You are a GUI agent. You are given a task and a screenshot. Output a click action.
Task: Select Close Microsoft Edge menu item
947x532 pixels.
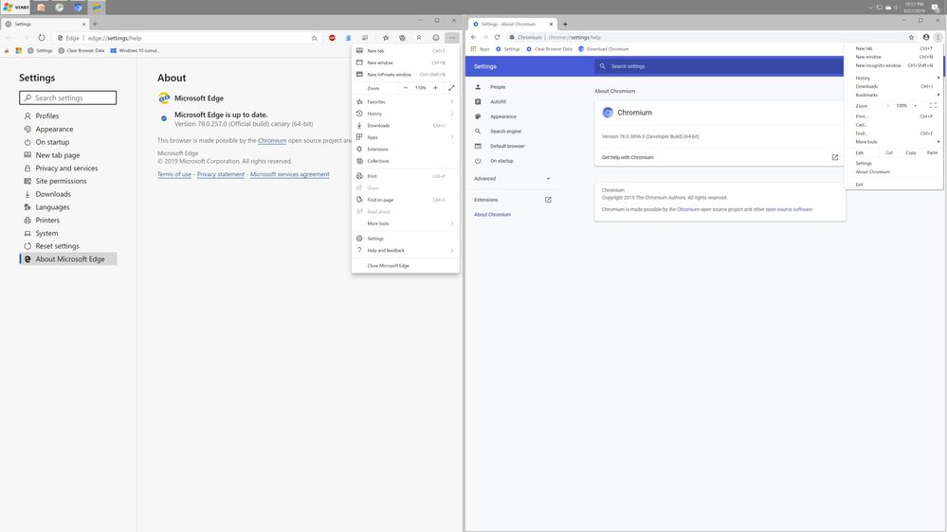[406, 265]
